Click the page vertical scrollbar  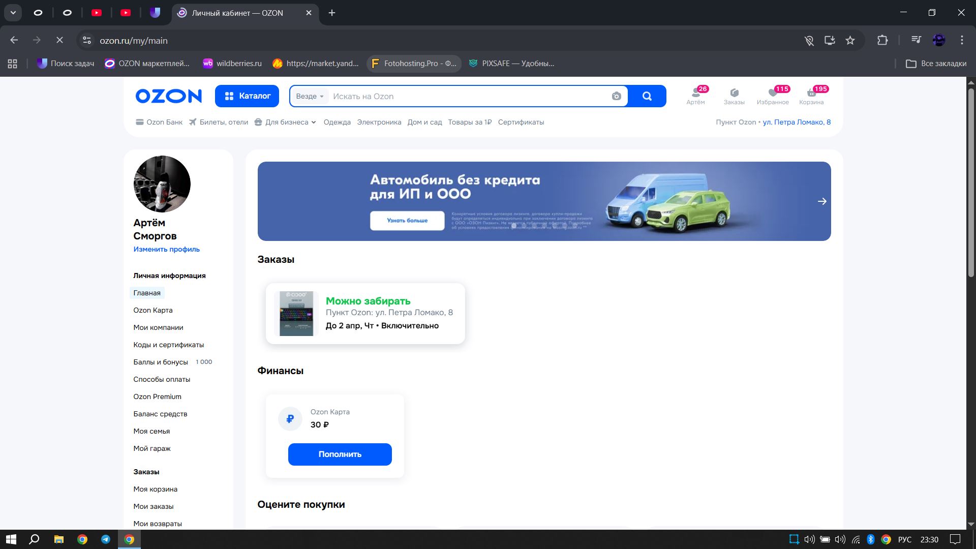click(970, 183)
